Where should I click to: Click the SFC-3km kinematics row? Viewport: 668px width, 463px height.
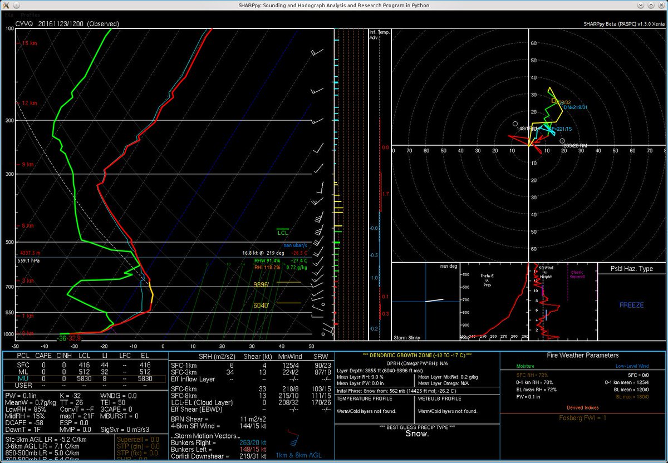click(x=252, y=372)
